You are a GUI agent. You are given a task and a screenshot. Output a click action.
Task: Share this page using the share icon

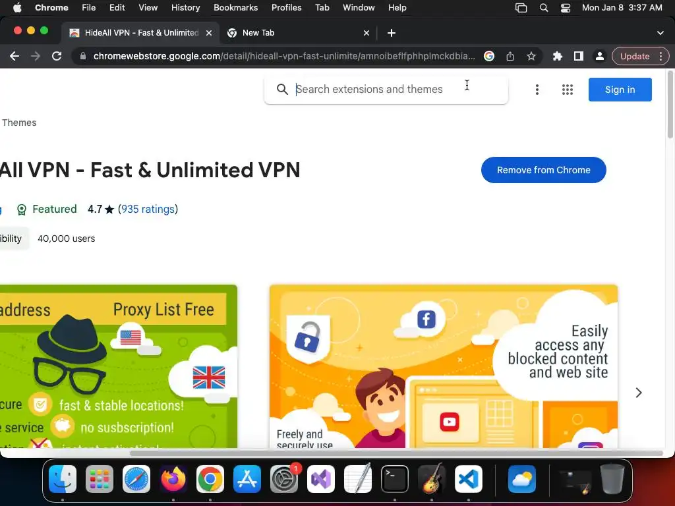[x=510, y=57]
